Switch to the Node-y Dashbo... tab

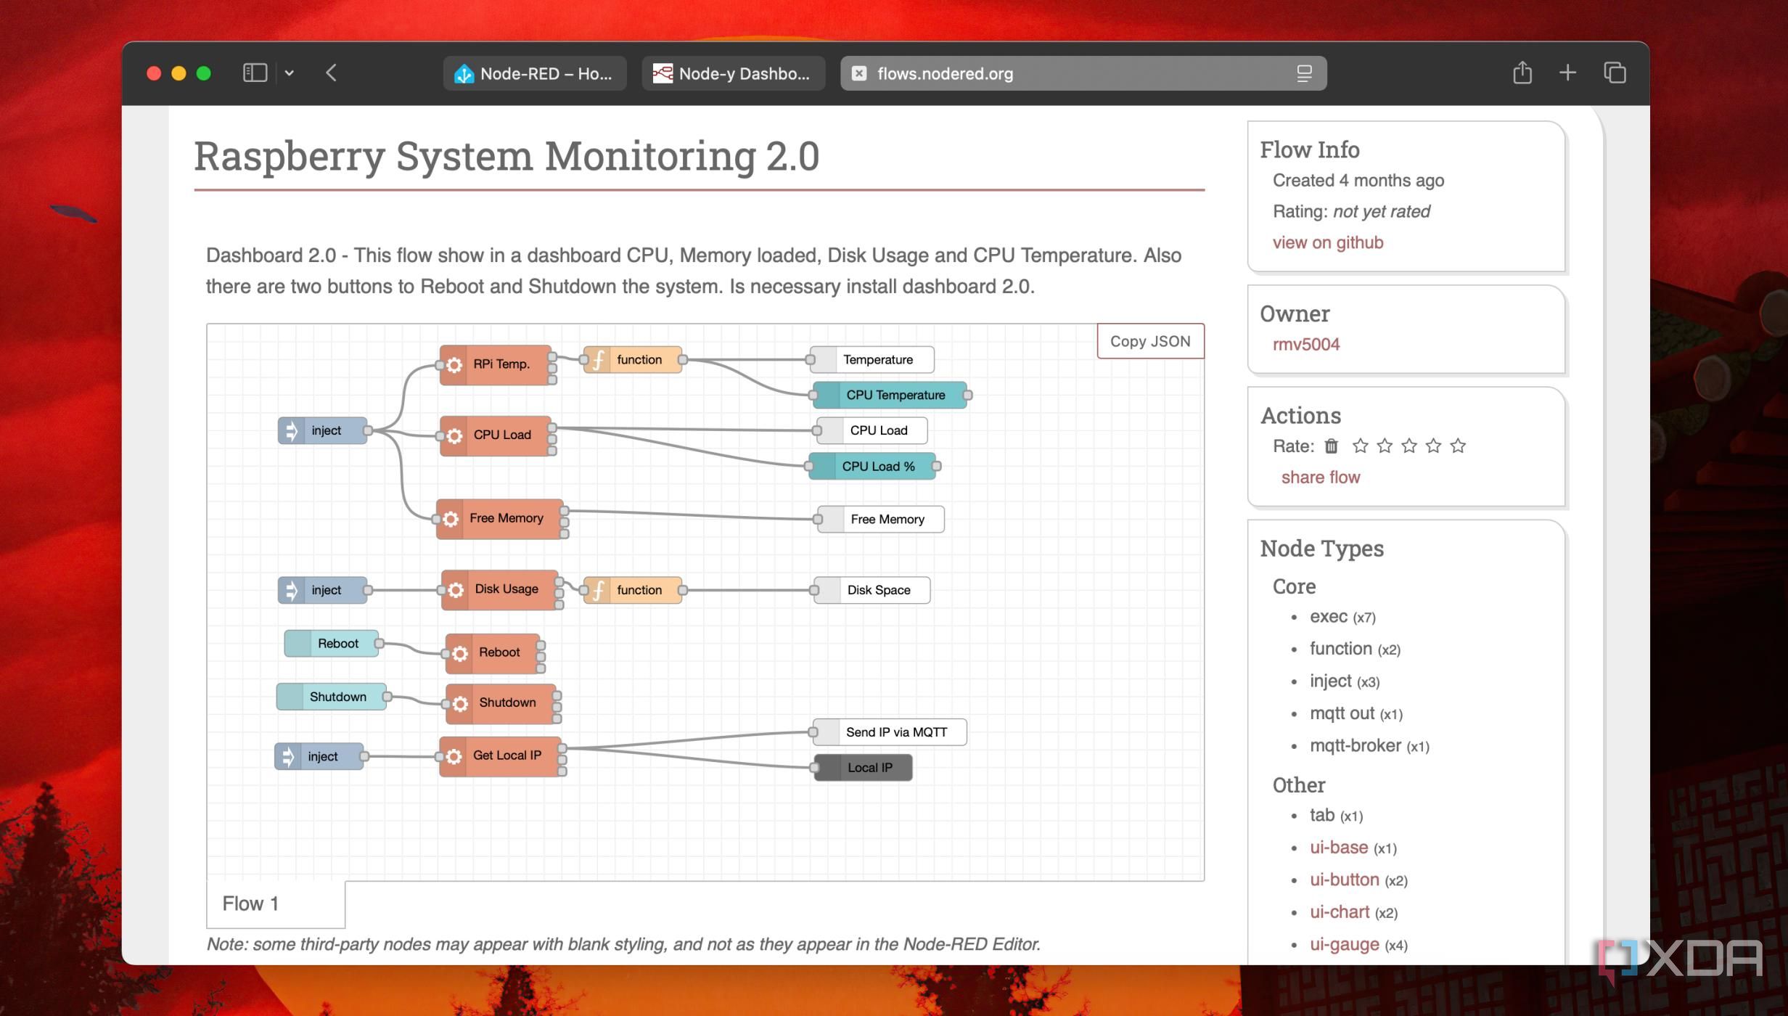point(733,73)
